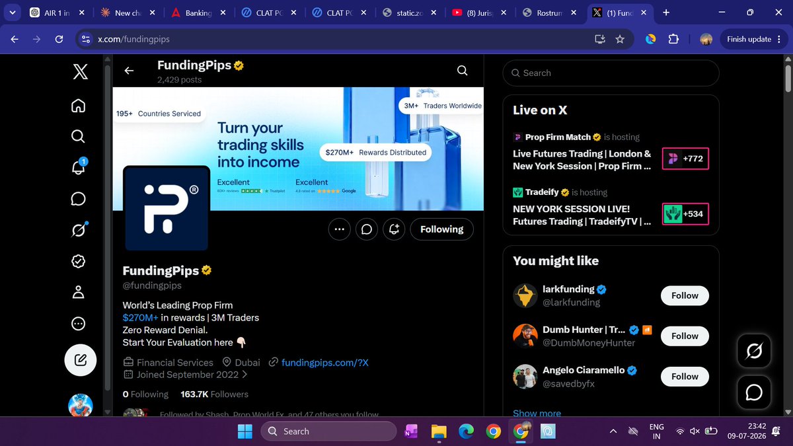Search FundingPips posts with magnifier icon
The image size is (793, 446).
463,71
